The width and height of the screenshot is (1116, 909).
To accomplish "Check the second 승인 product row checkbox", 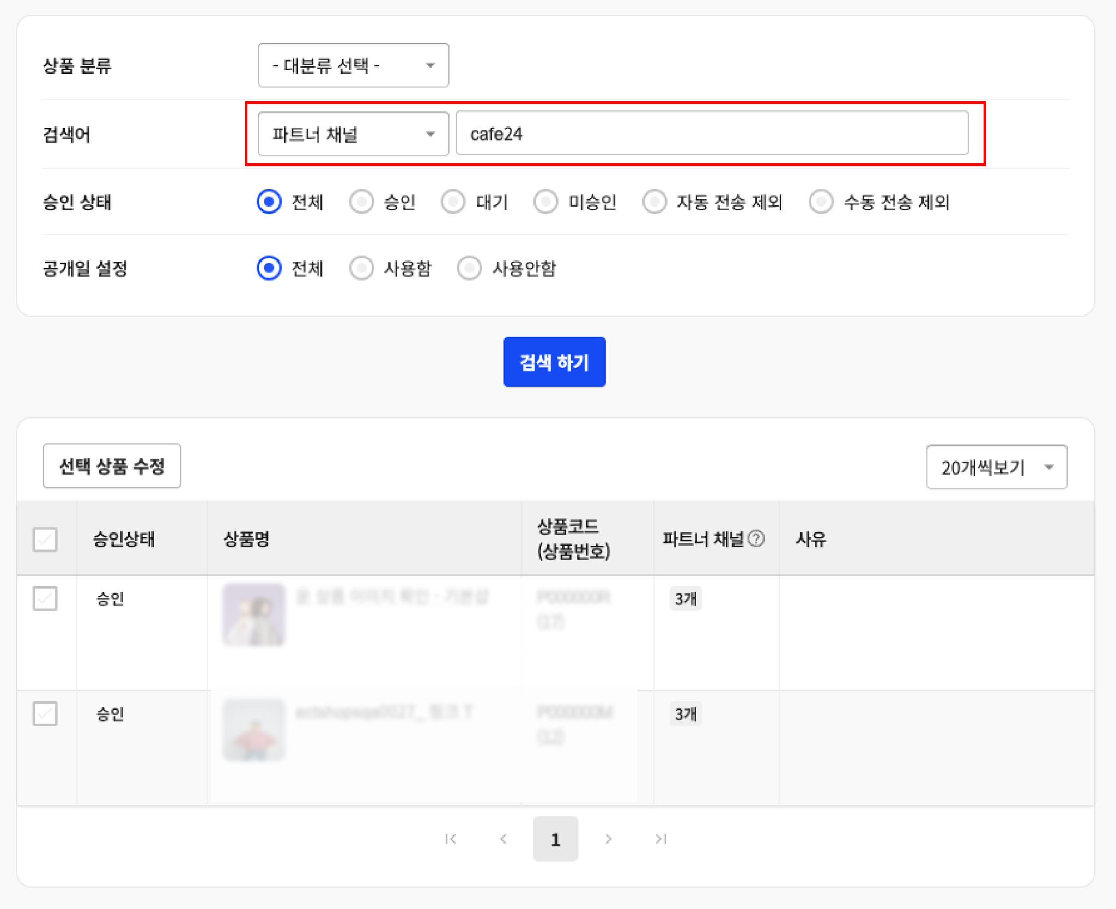I will pyautogui.click(x=45, y=713).
